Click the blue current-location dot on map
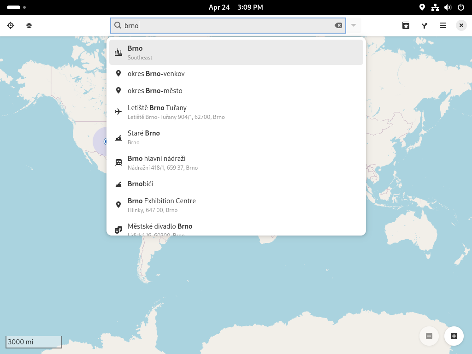The image size is (472, 354). [106, 141]
